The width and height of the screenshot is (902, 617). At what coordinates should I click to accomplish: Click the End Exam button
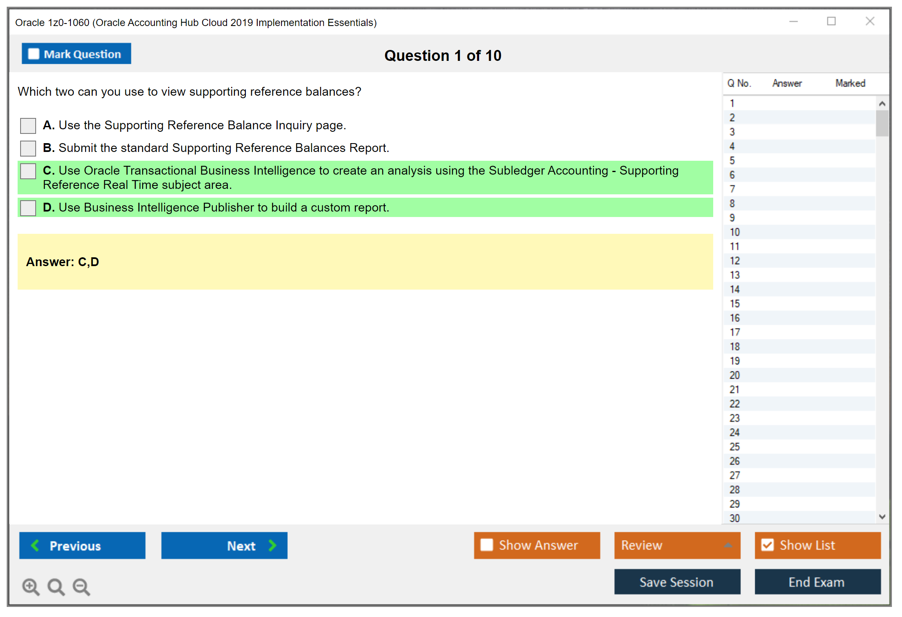[817, 582]
